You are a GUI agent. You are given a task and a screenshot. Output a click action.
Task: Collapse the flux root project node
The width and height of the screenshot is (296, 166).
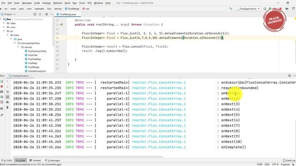pyautogui.click(x=1, y=19)
